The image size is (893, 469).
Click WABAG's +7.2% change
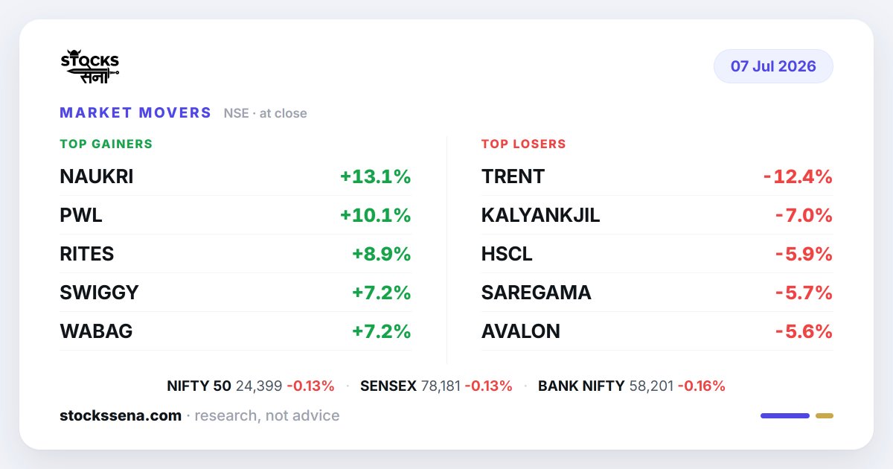point(382,332)
